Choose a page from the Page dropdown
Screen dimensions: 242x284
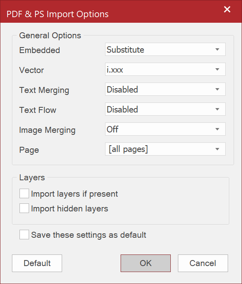(165, 149)
